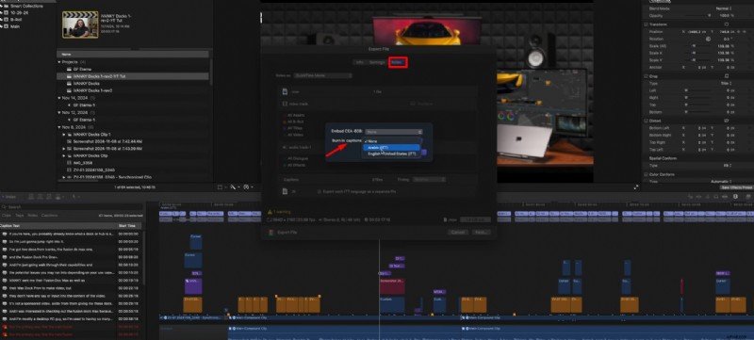Image resolution: width=754 pixels, height=340 pixels.
Task: Click the Cancel button in Export File
Action: [458, 233]
